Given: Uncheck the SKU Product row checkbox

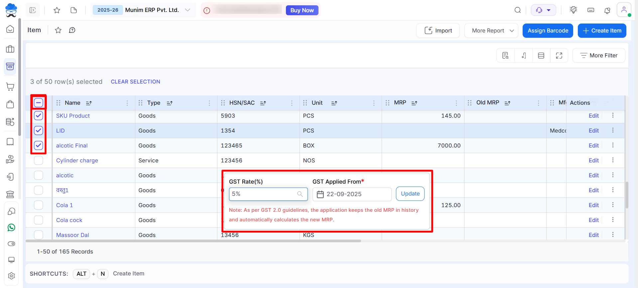Looking at the screenshot, I should (39, 116).
